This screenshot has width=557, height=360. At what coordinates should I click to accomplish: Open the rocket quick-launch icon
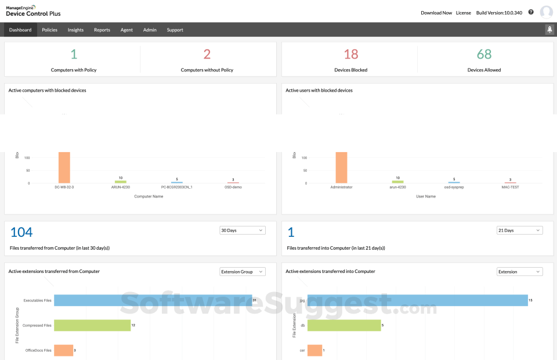pyautogui.click(x=549, y=29)
